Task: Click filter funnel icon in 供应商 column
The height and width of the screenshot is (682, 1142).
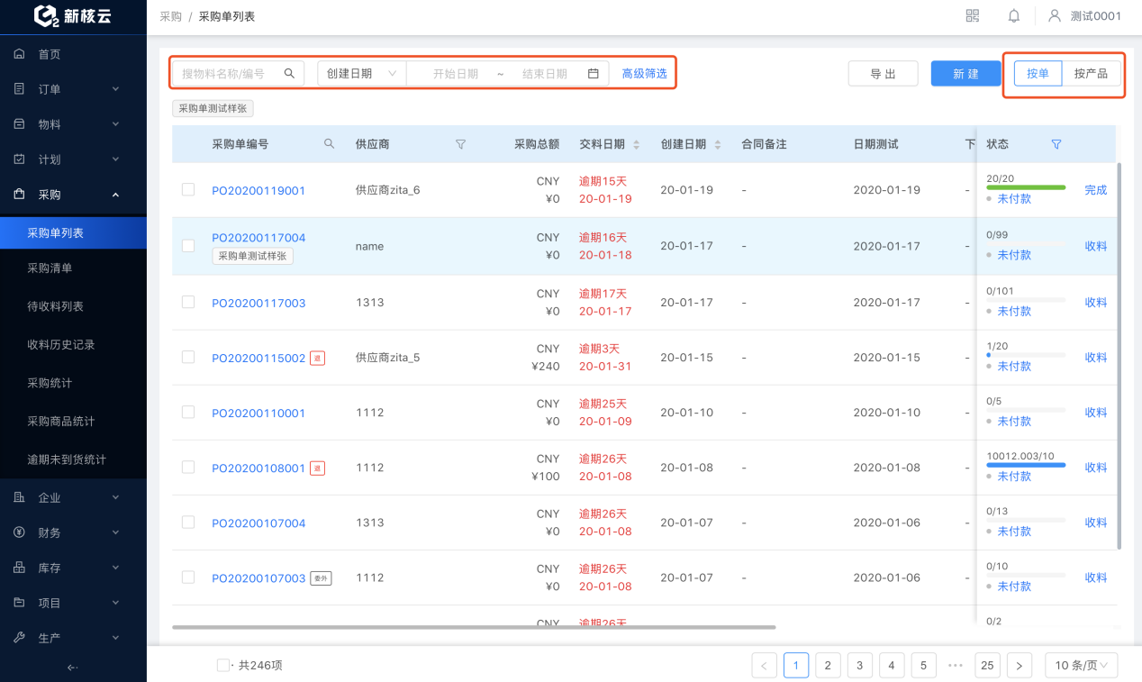Action: tap(460, 144)
